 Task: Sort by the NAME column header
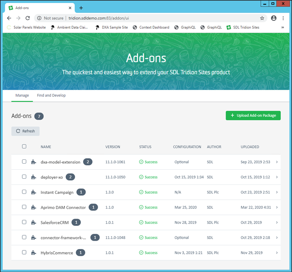[x=46, y=147]
